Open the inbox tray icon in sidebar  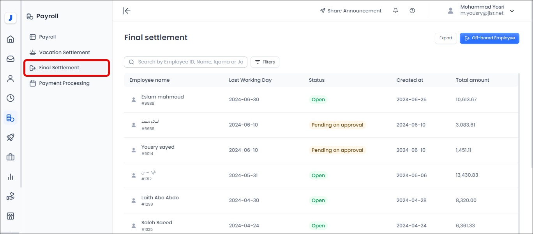pos(11,59)
